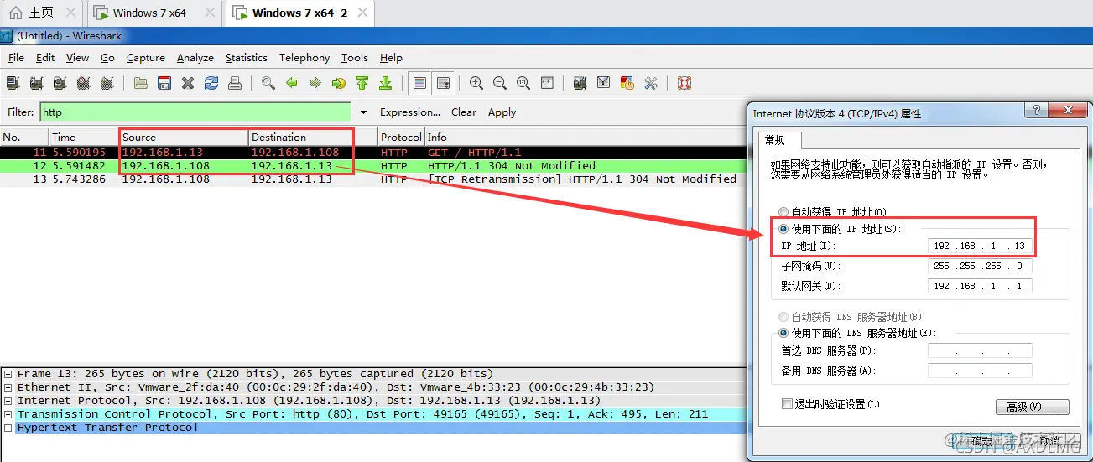
Task: Expand Transmission Control Protocol details
Action: pyautogui.click(x=8, y=414)
